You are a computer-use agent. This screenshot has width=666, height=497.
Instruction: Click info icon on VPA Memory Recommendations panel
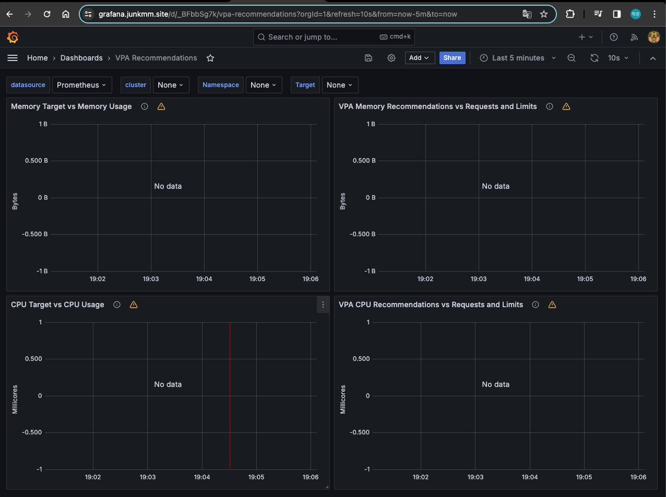click(x=550, y=106)
